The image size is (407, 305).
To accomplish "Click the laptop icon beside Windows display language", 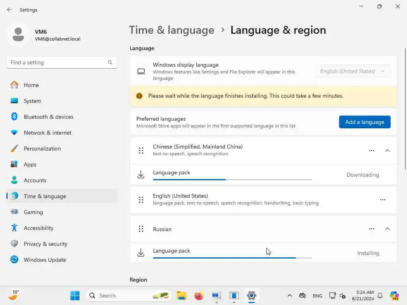I will (141, 71).
